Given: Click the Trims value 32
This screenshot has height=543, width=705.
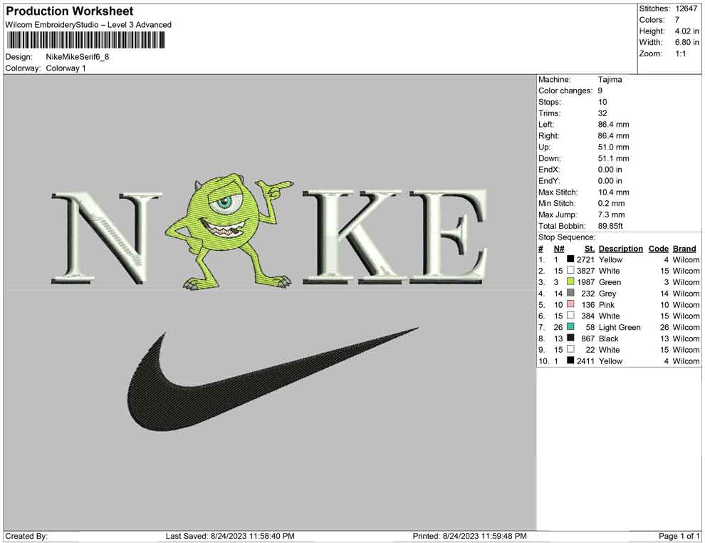Looking at the screenshot, I should coord(602,113).
